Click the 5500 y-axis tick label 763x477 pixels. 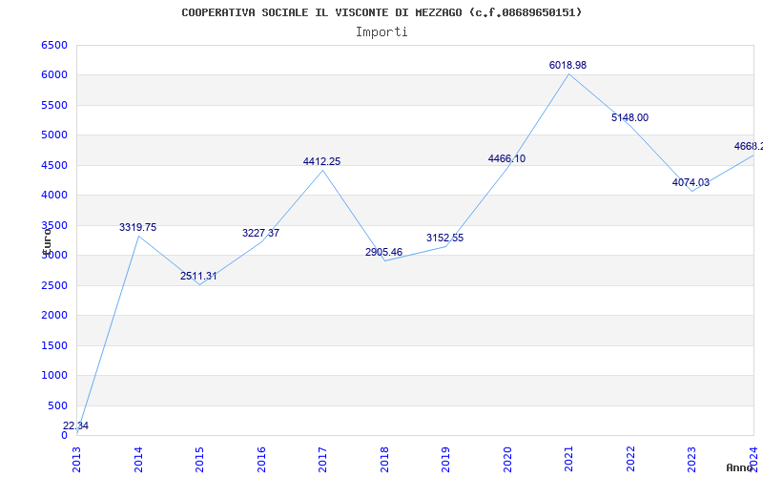54,105
